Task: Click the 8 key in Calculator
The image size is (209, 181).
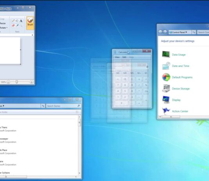Action: [125, 85]
